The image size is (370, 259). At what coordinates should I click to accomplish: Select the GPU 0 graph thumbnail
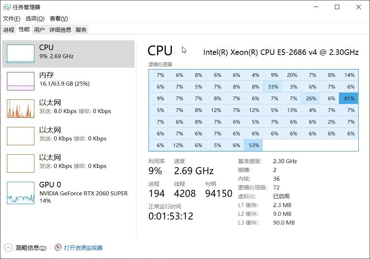click(x=20, y=193)
